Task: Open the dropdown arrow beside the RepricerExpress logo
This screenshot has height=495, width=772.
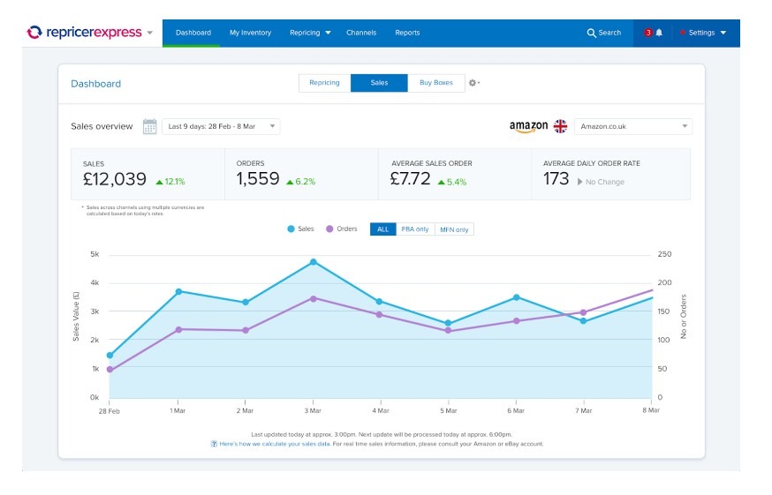Action: tap(149, 33)
